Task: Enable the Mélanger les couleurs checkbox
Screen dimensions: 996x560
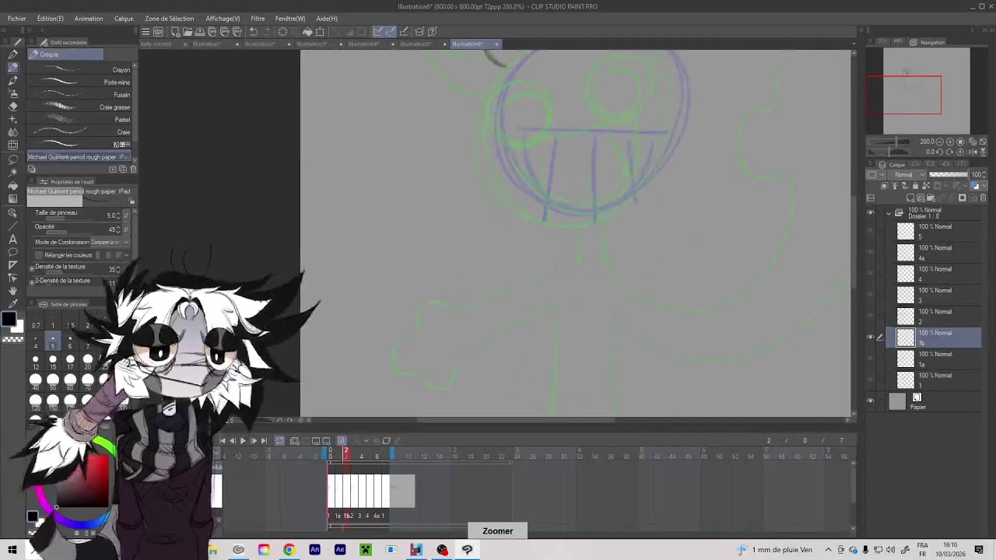Action: tap(39, 255)
